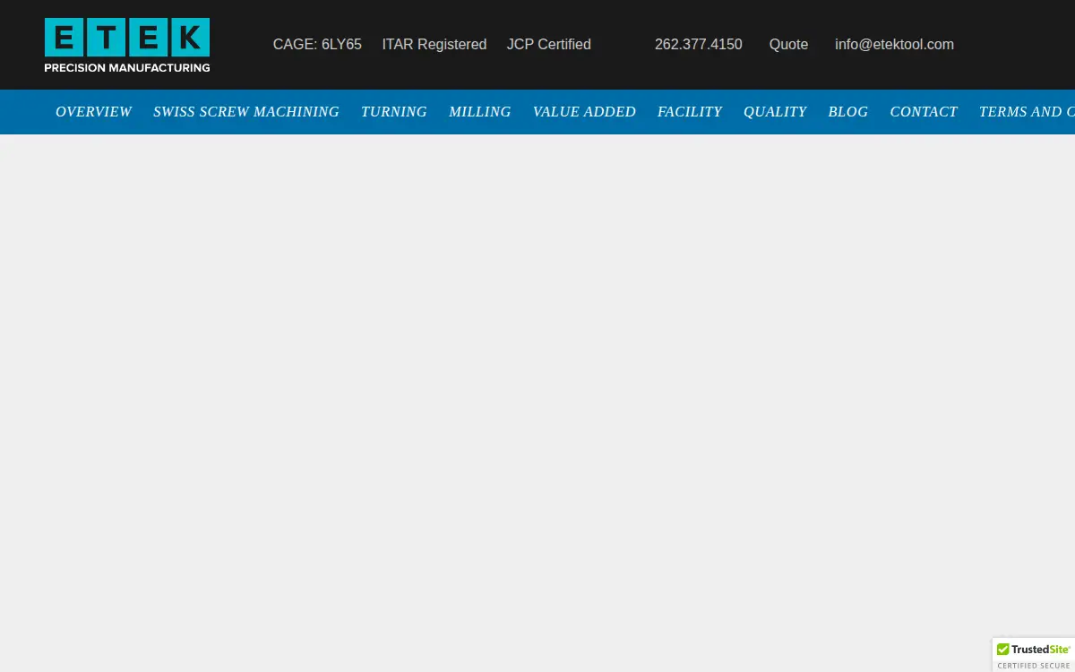Select Milling in the navigation bar
The height and width of the screenshot is (672, 1075).
[480, 112]
